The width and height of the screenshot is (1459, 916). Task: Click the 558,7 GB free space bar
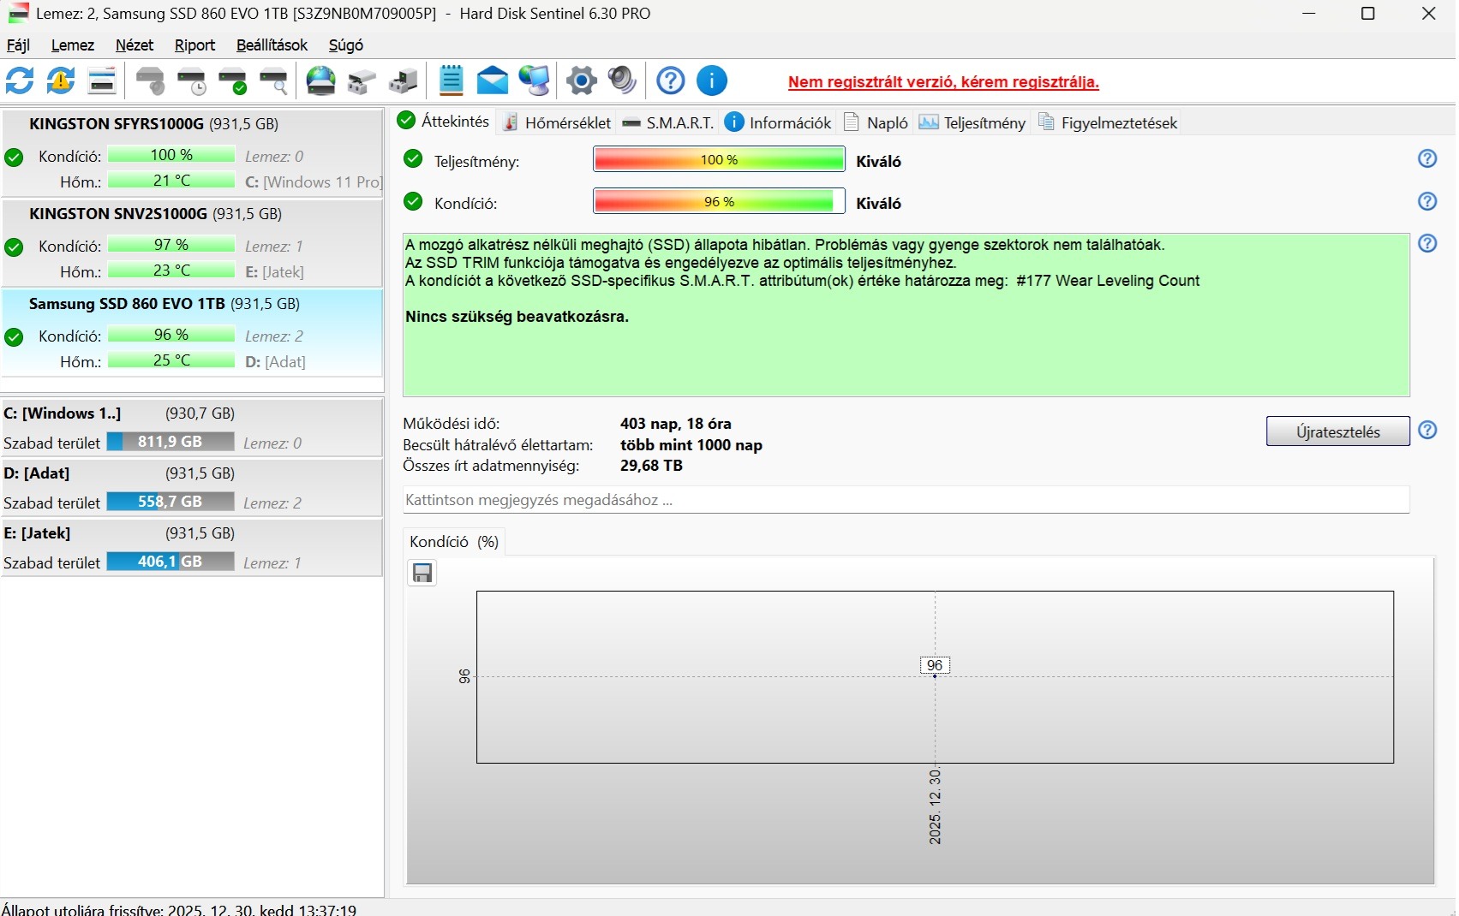(170, 502)
